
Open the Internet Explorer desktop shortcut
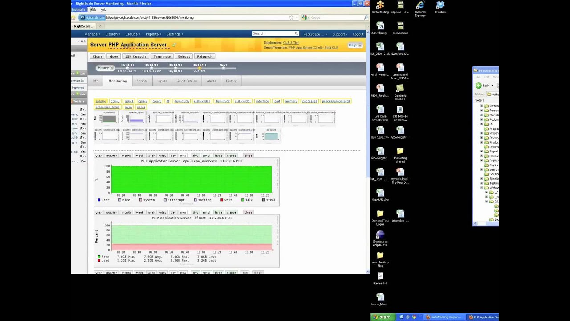[420, 8]
